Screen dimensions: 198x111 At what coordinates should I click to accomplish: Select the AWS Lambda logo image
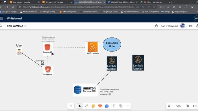(x=93, y=48)
